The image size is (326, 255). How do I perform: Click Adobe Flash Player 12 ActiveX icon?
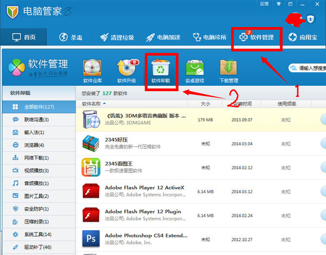[91, 191]
